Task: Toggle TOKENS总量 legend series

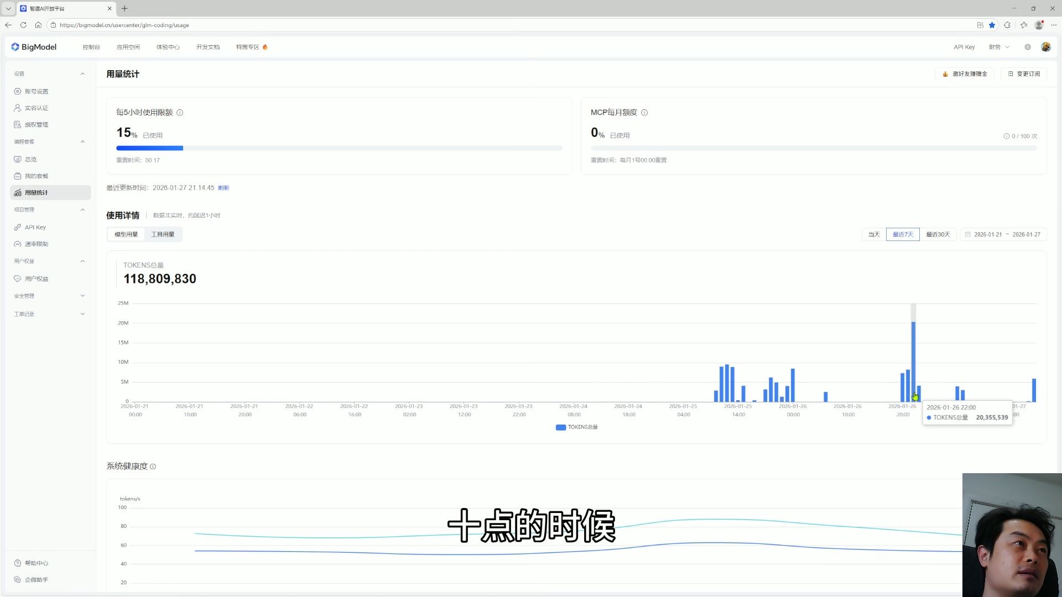Action: (x=576, y=427)
